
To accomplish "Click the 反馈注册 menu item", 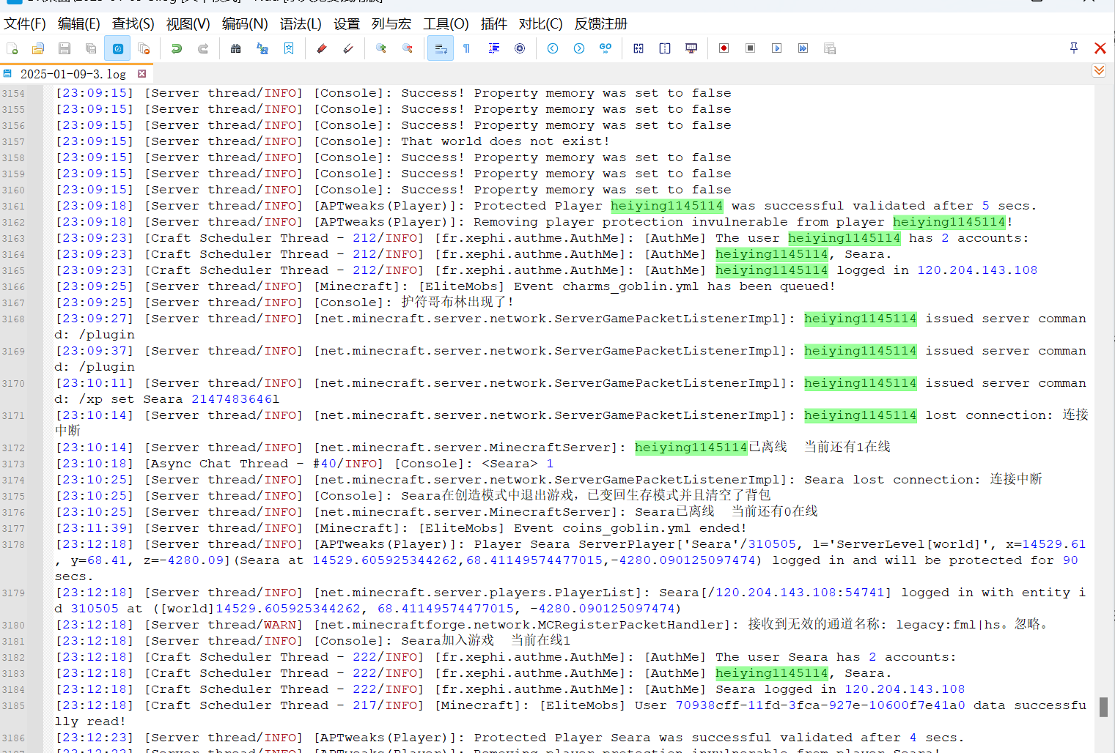I will [600, 23].
